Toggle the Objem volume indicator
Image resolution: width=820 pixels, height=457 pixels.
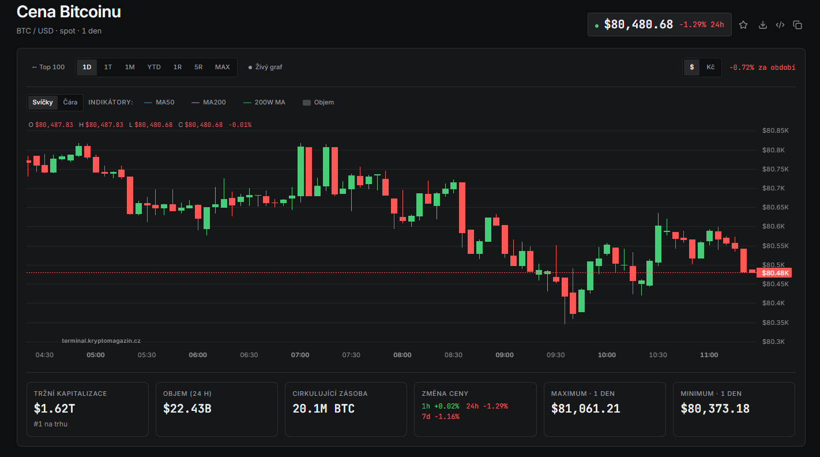[x=318, y=102]
